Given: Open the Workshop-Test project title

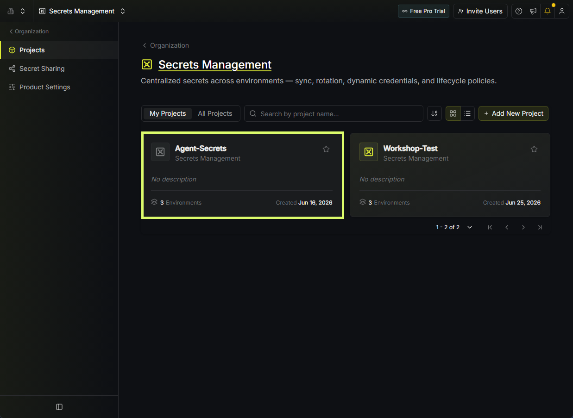Looking at the screenshot, I should tap(410, 149).
